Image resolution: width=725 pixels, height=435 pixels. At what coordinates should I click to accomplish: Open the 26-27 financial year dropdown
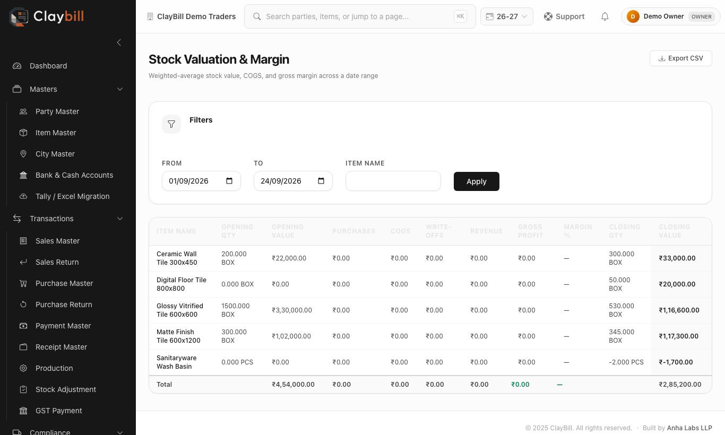coord(507,16)
